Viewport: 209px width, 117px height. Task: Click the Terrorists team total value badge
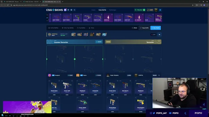click(x=108, y=42)
